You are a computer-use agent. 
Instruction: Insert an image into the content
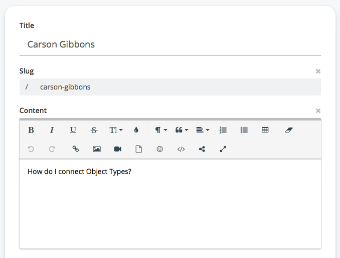[x=97, y=149]
